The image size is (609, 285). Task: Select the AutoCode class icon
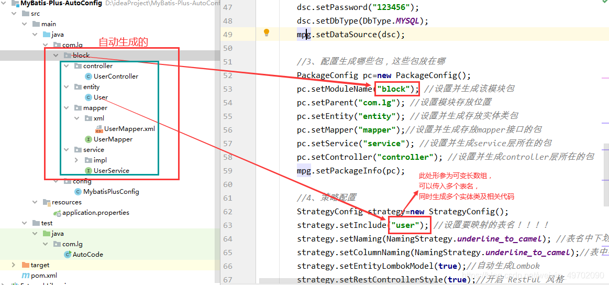tap(68, 255)
